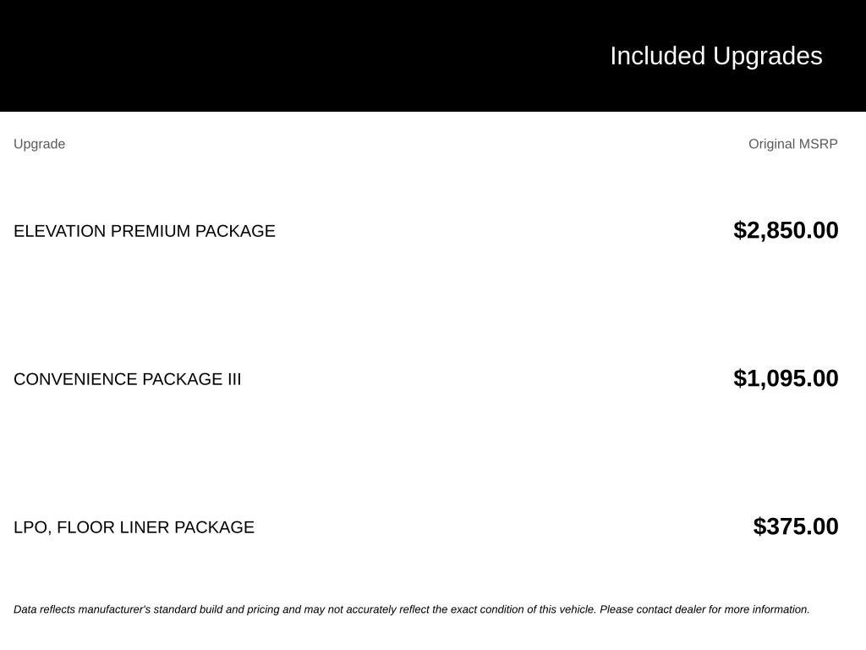
Task: Click the $2,850.00 price
Action: point(786,230)
